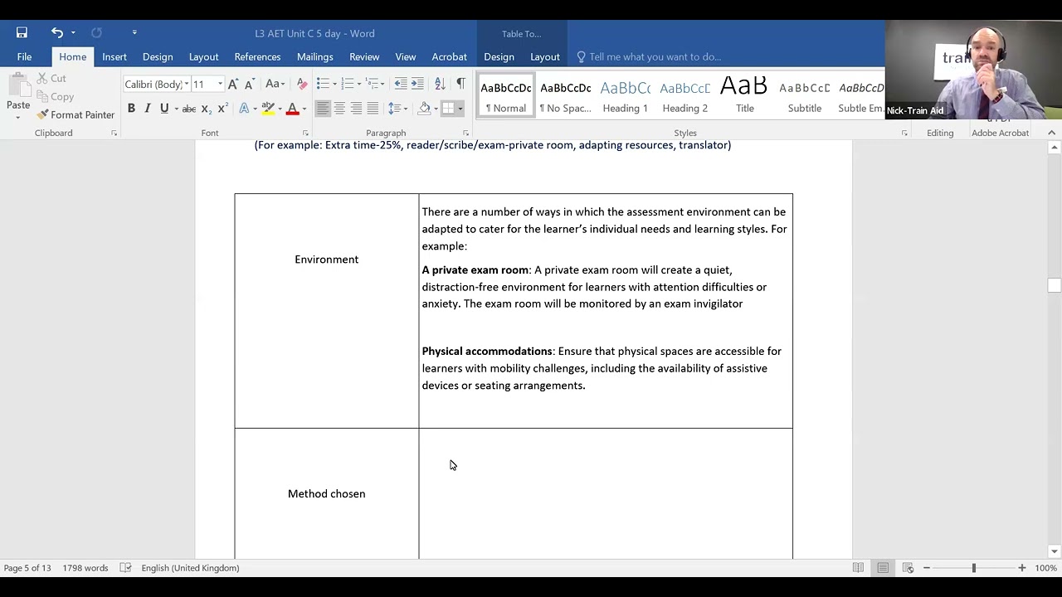Screen dimensions: 1062x597
Task: Click the Copy command
Action: pos(55,97)
